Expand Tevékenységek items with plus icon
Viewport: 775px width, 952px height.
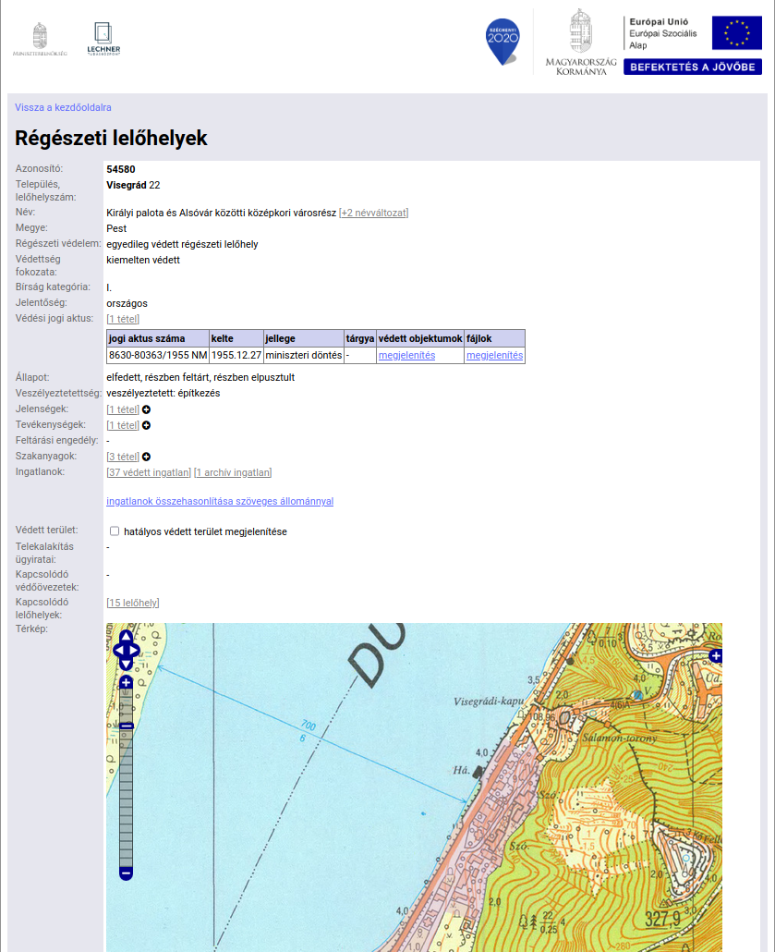tap(146, 425)
